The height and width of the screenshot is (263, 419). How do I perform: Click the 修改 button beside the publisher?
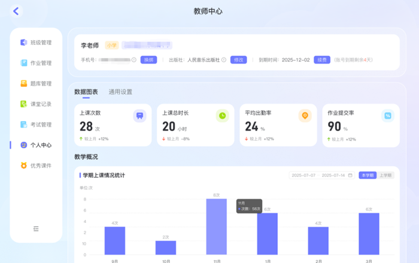(239, 60)
